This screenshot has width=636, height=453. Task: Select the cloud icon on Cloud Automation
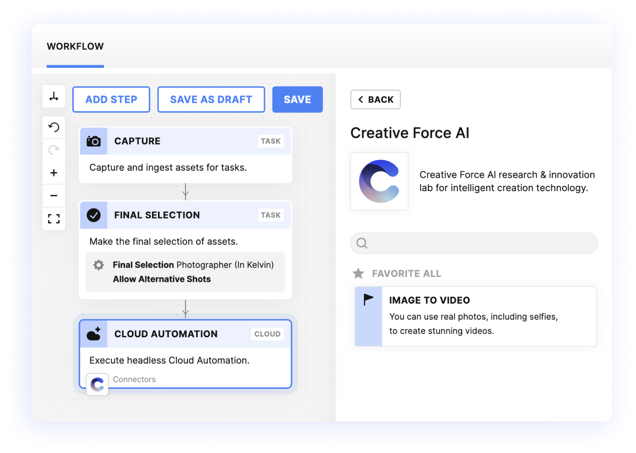click(94, 333)
